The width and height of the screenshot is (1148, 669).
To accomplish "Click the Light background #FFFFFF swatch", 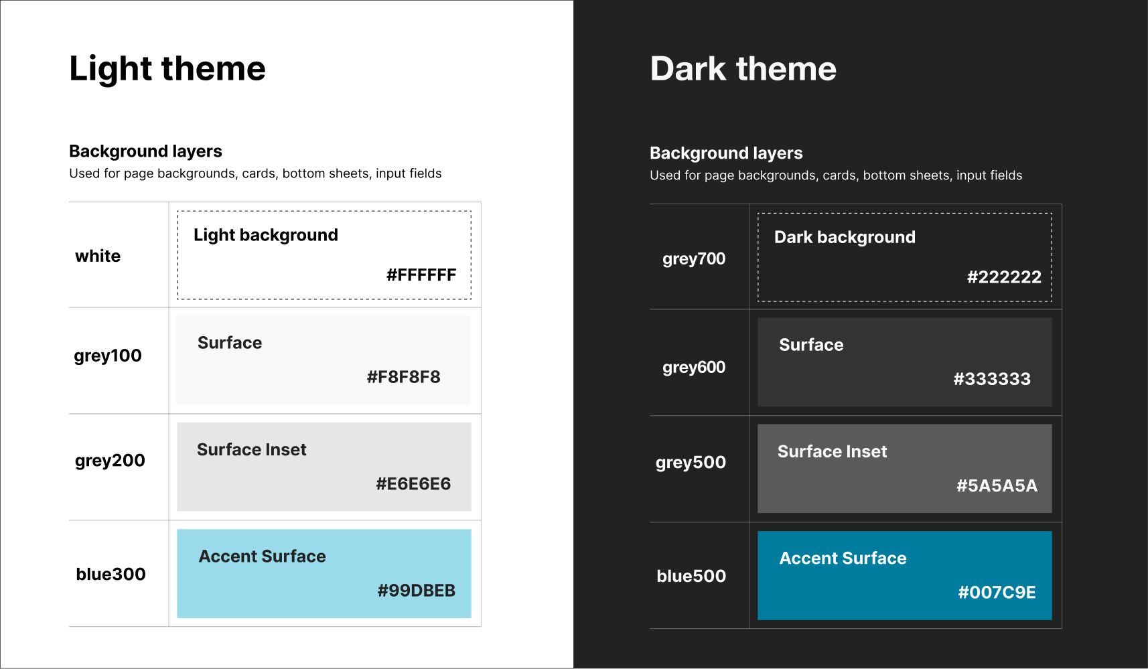I will coord(324,255).
